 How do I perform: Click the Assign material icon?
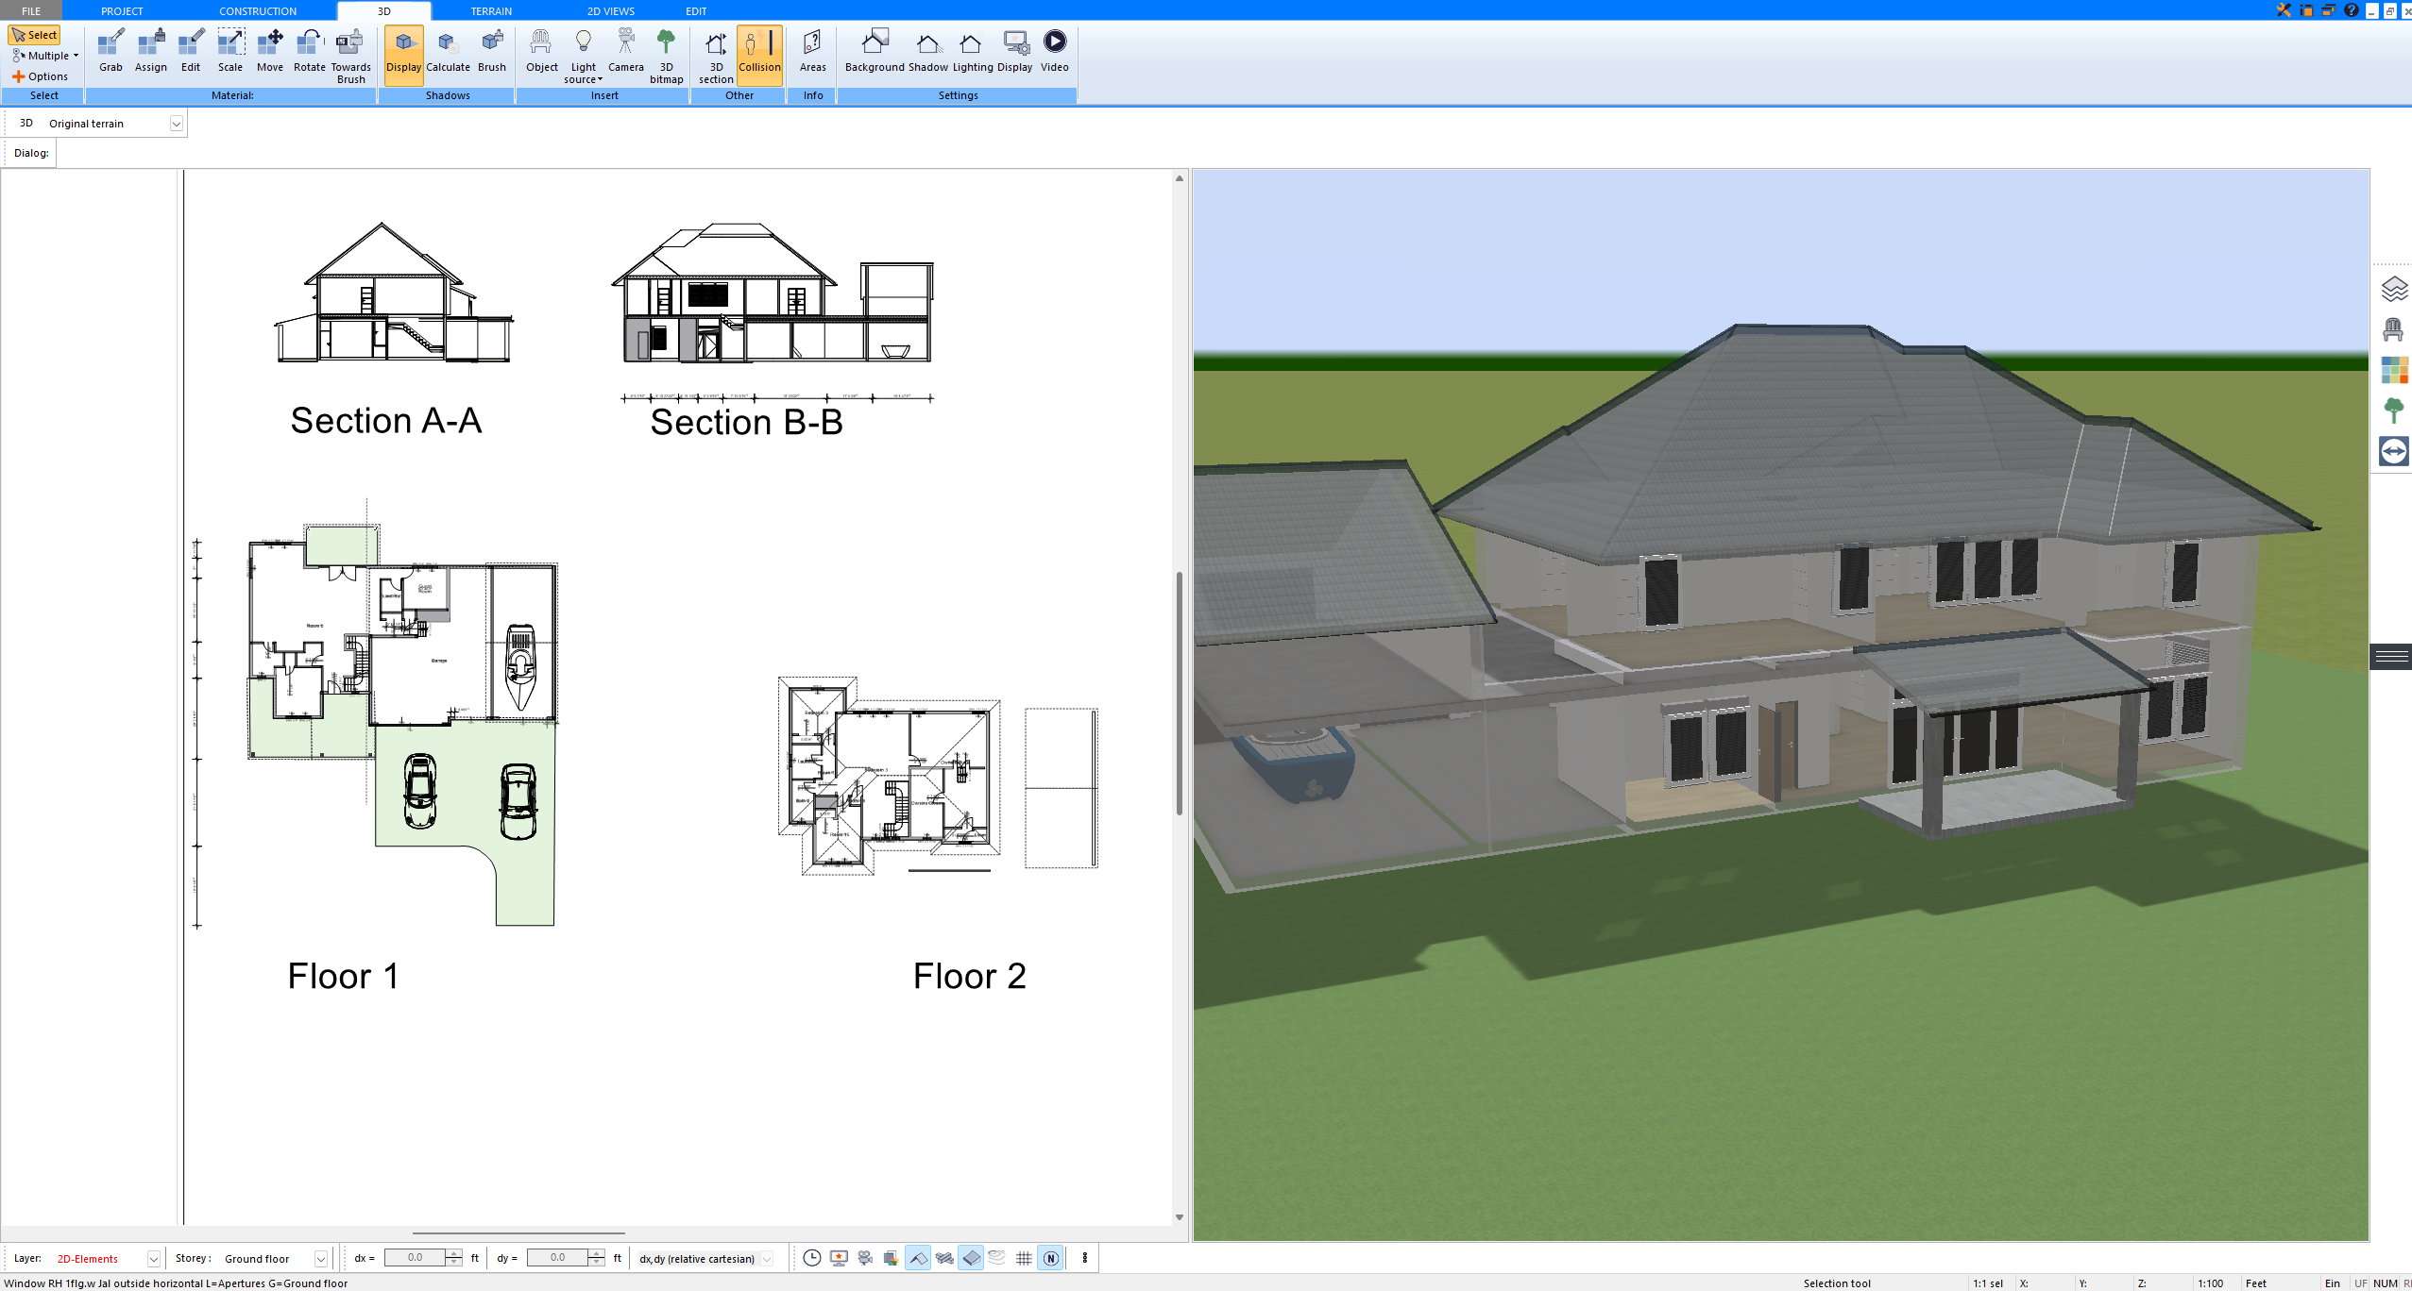pyautogui.click(x=150, y=51)
